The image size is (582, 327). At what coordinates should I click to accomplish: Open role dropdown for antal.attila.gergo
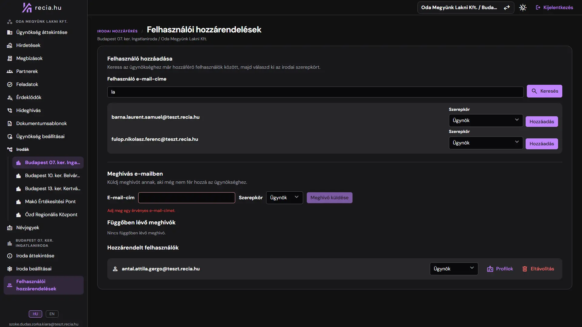(x=454, y=269)
